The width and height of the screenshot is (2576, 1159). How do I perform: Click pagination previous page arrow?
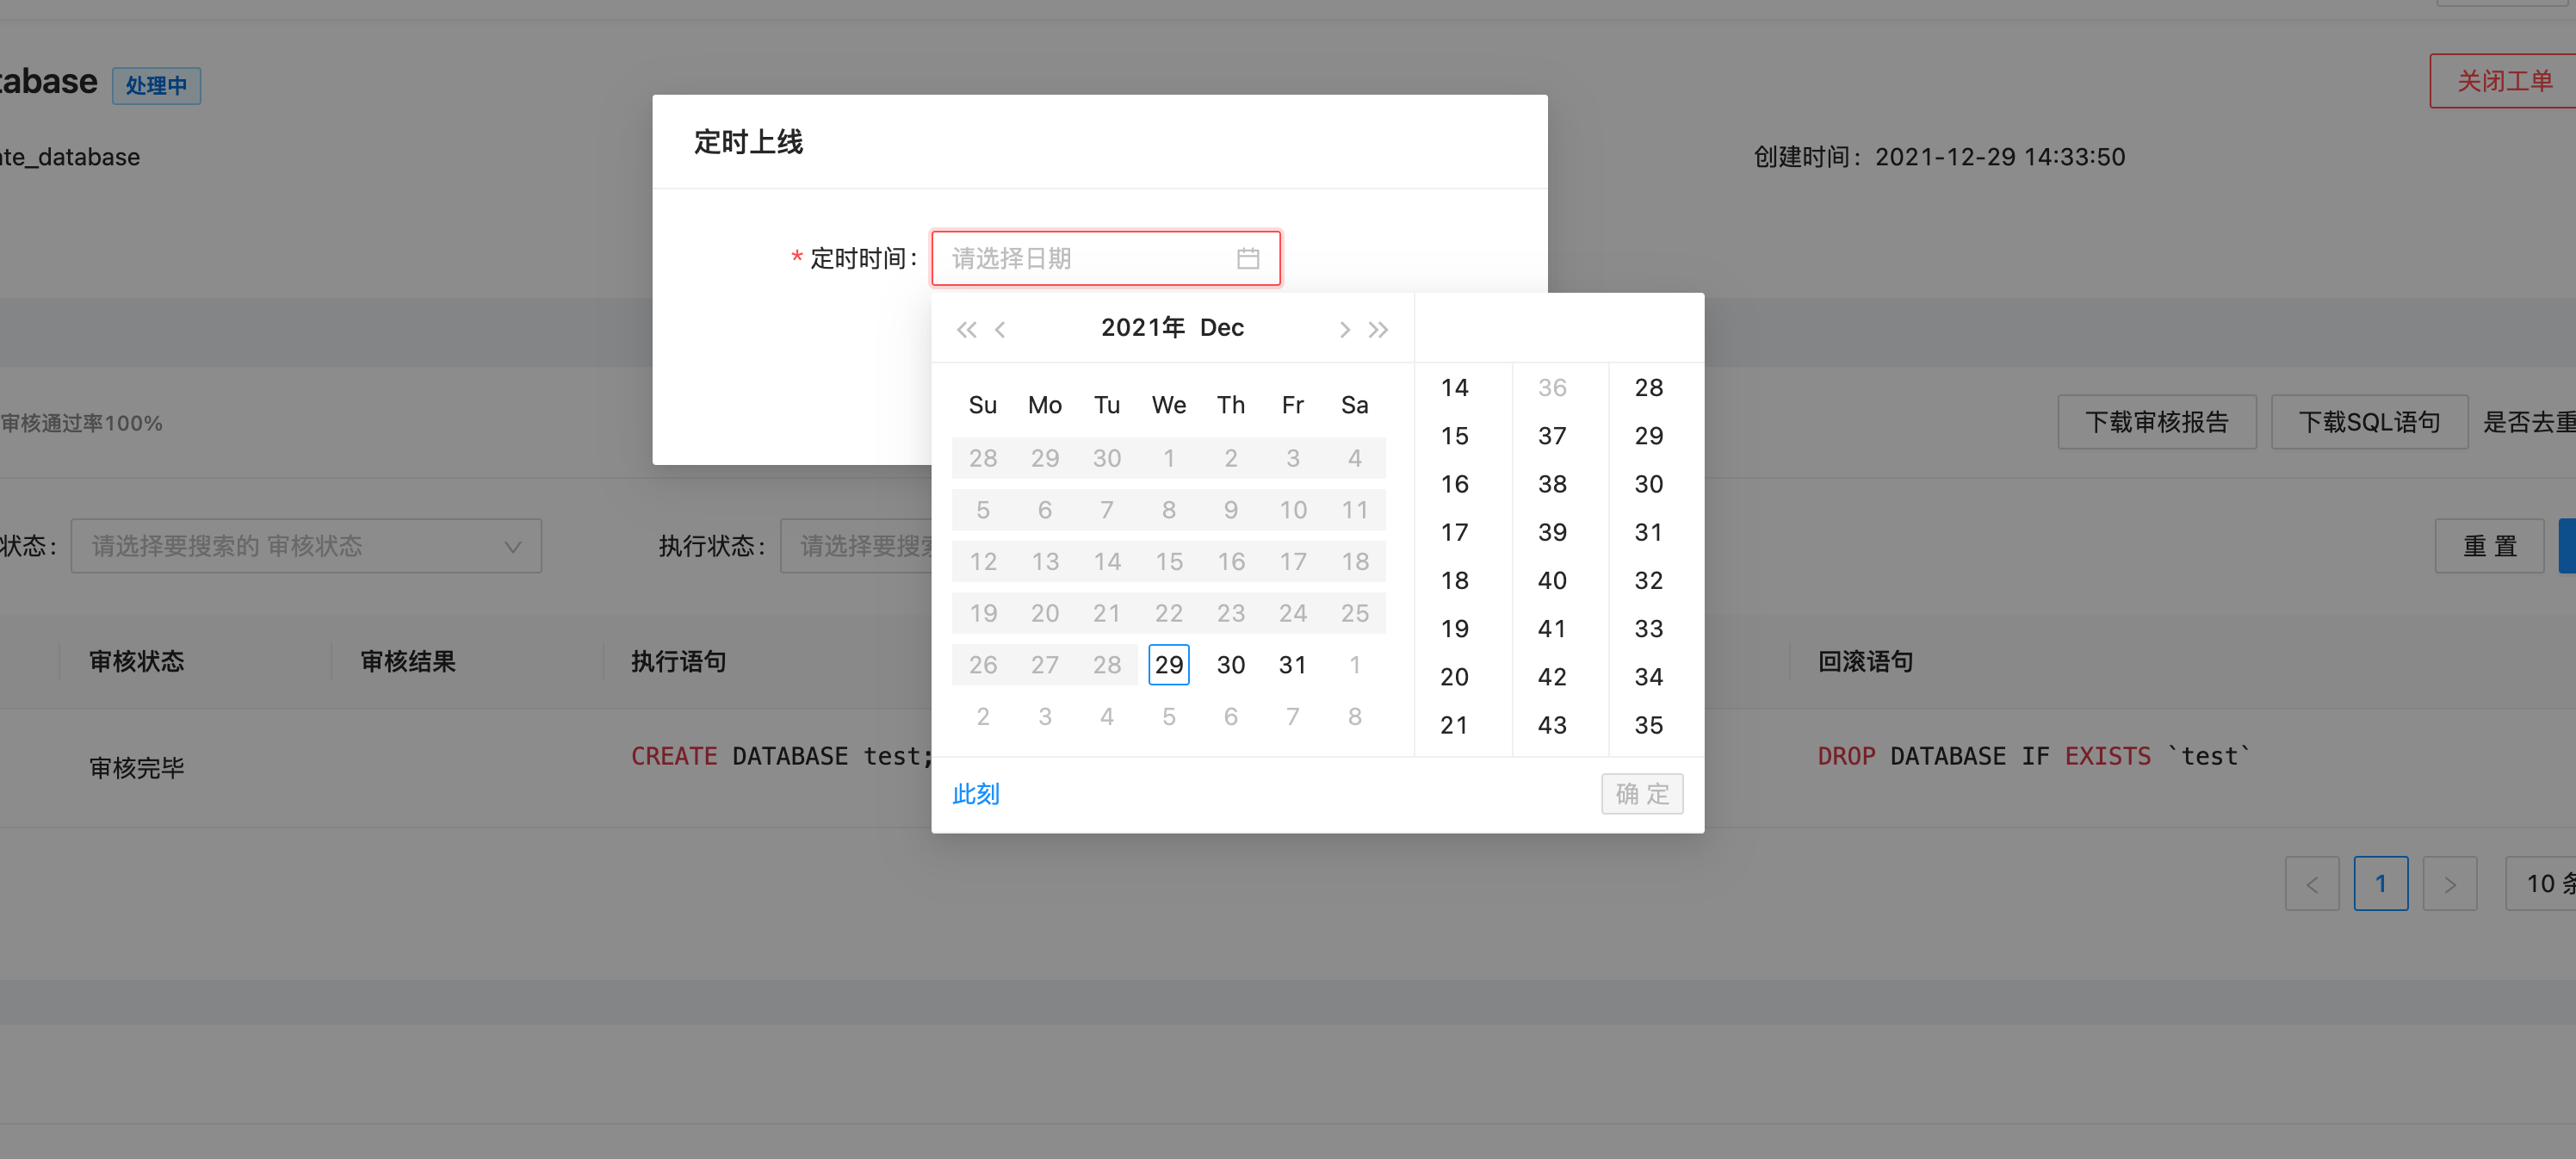tap(2312, 883)
